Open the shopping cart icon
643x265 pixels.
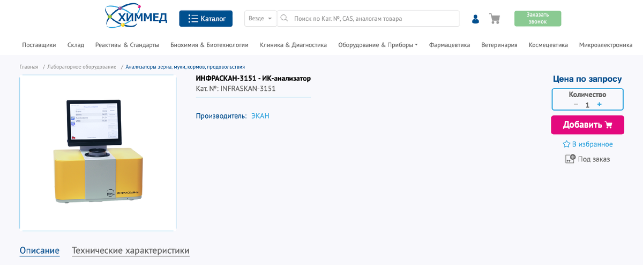click(495, 19)
